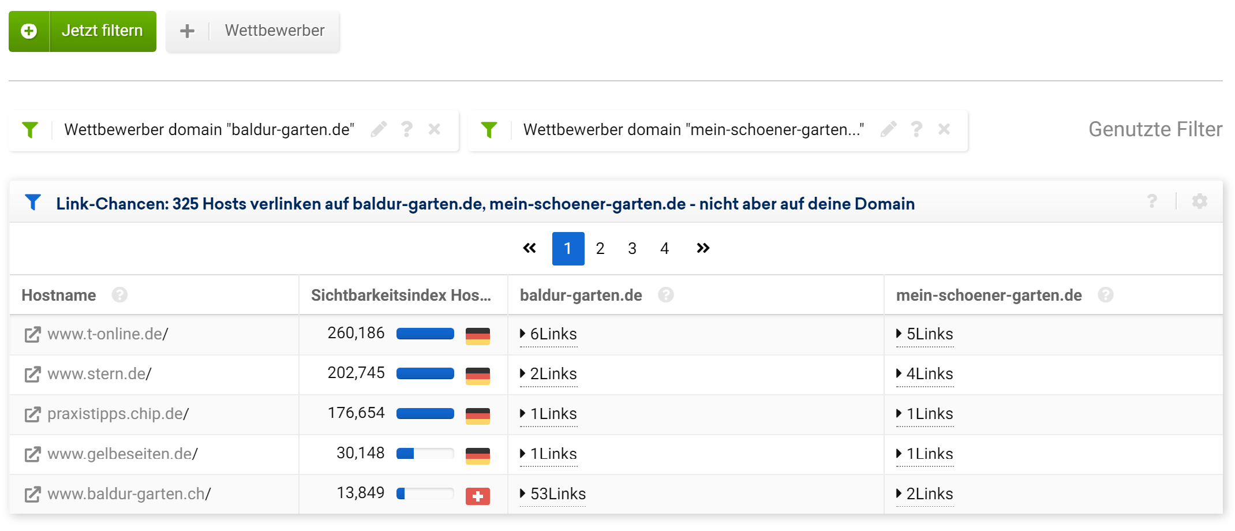
Task: Click the help icon beside baldur-garten.de column
Action: [x=665, y=296]
